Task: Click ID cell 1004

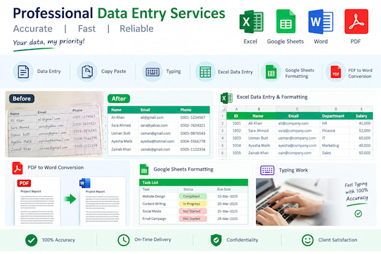Action: [236, 145]
